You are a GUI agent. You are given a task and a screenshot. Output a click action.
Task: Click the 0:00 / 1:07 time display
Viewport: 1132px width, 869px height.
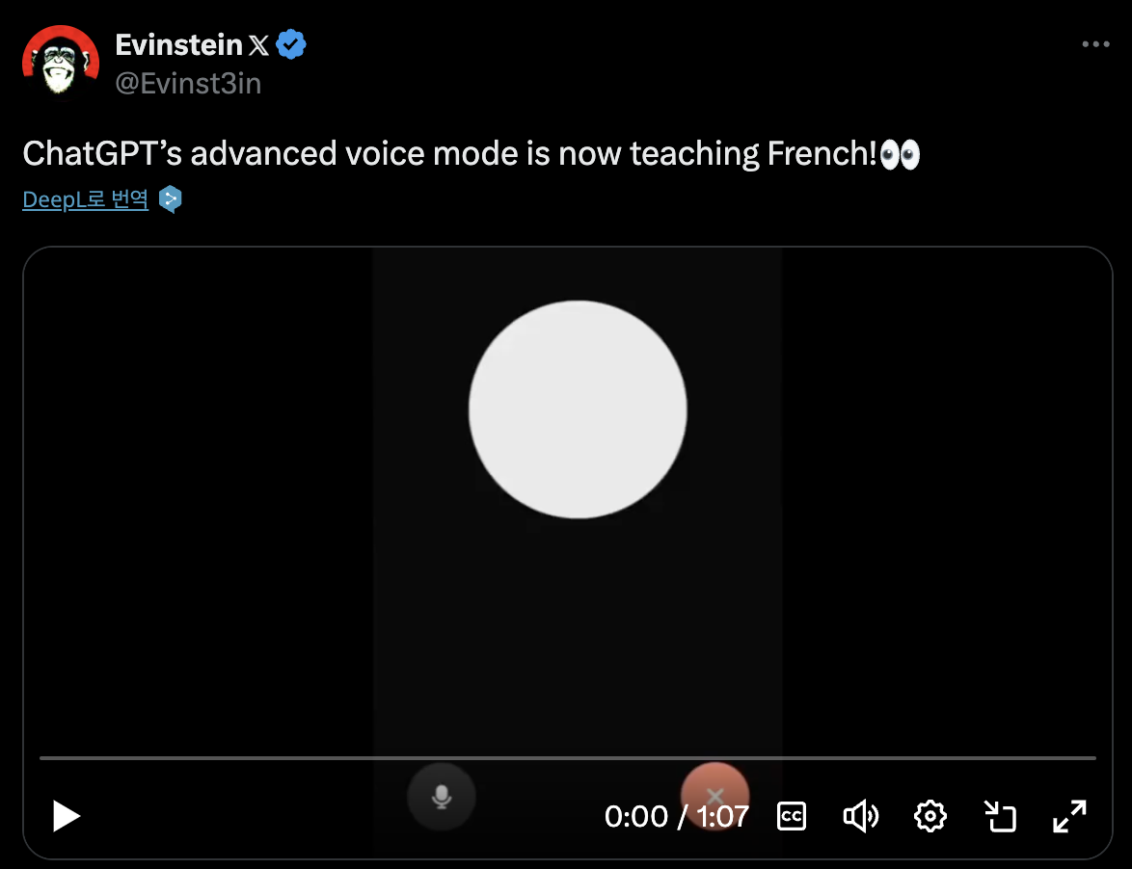(676, 816)
